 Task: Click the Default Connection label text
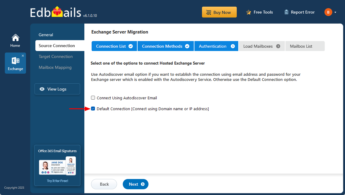153,109
